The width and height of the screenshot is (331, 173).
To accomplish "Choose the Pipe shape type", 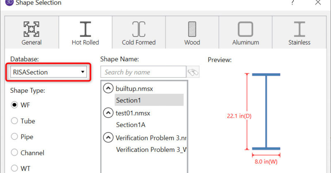I will tap(14, 137).
